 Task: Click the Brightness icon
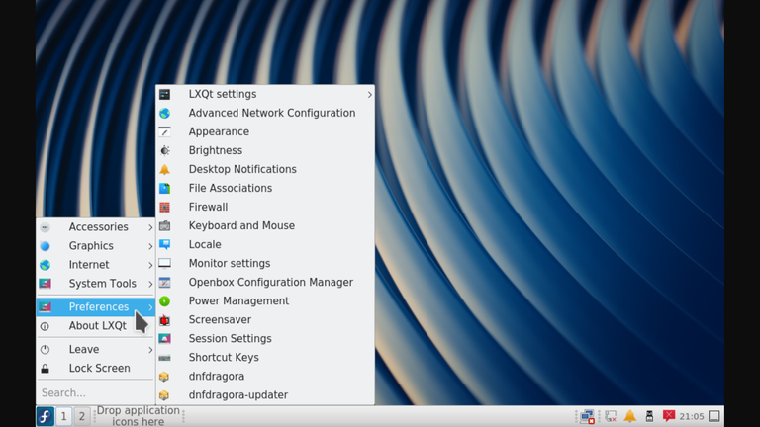pyautogui.click(x=165, y=150)
